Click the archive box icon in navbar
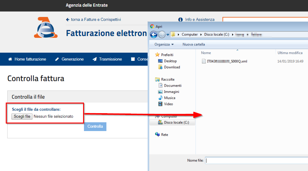 (x=133, y=59)
